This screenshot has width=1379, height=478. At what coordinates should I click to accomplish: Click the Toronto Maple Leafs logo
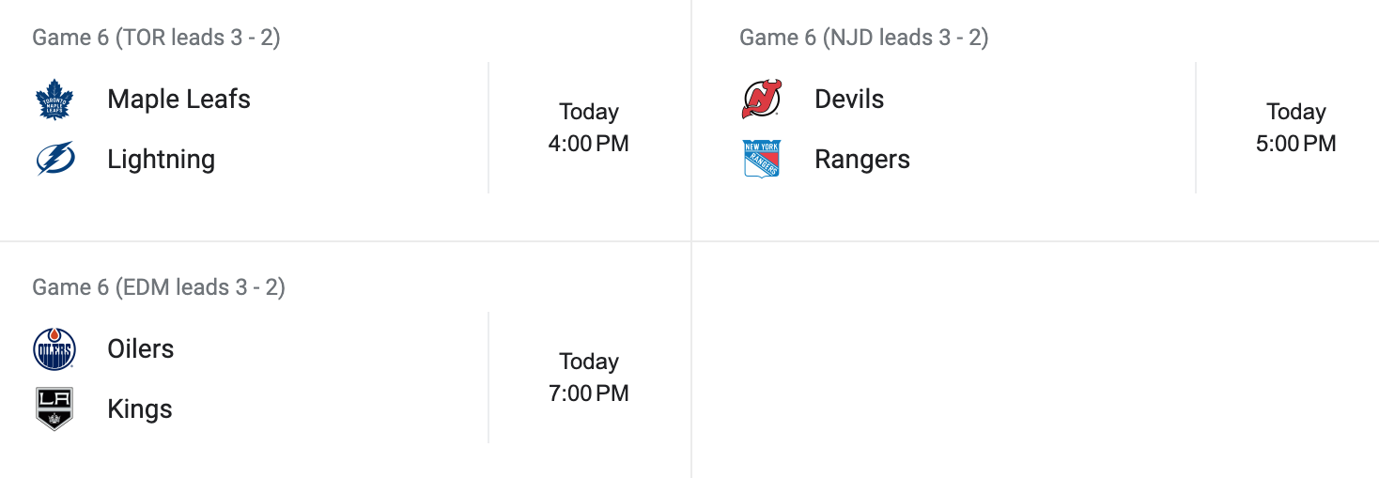(x=54, y=100)
